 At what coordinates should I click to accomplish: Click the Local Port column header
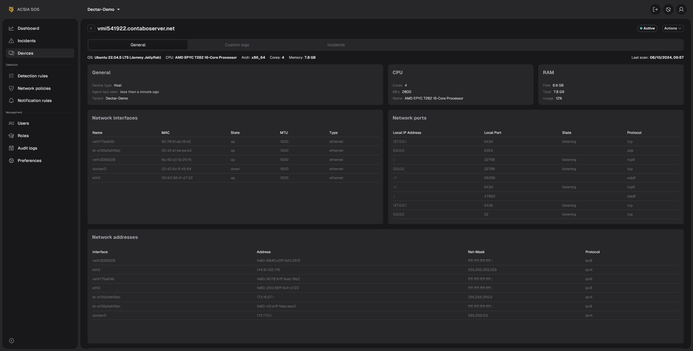click(493, 133)
